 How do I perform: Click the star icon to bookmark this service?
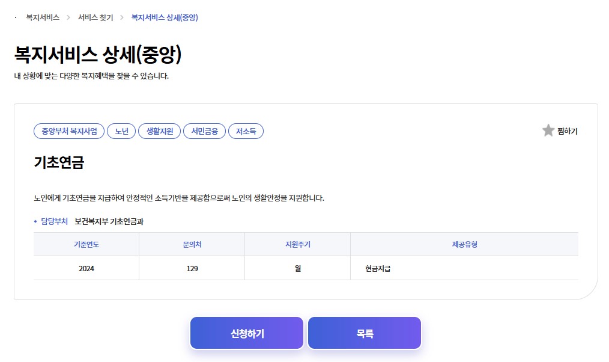click(x=548, y=130)
